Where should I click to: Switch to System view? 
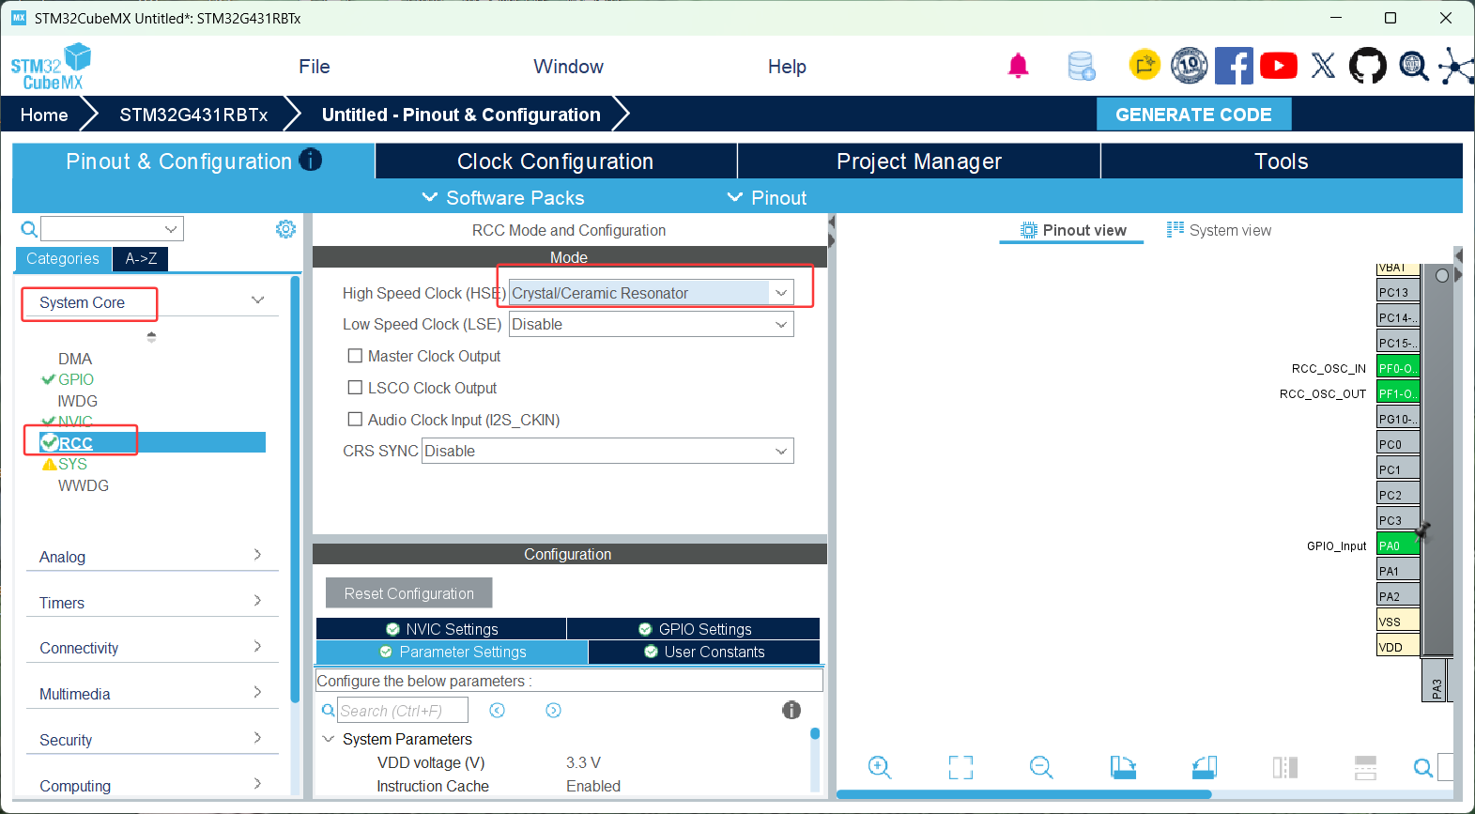point(1219,230)
